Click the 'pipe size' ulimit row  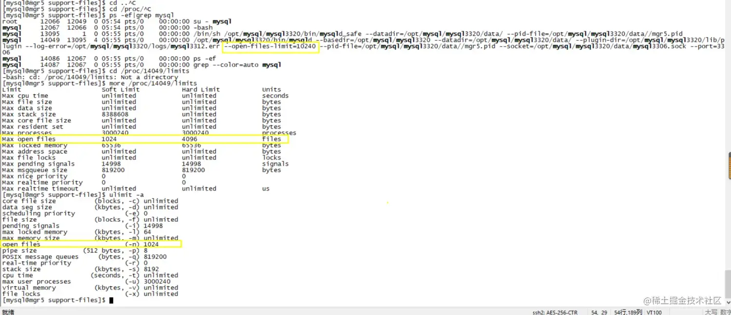(x=75, y=250)
